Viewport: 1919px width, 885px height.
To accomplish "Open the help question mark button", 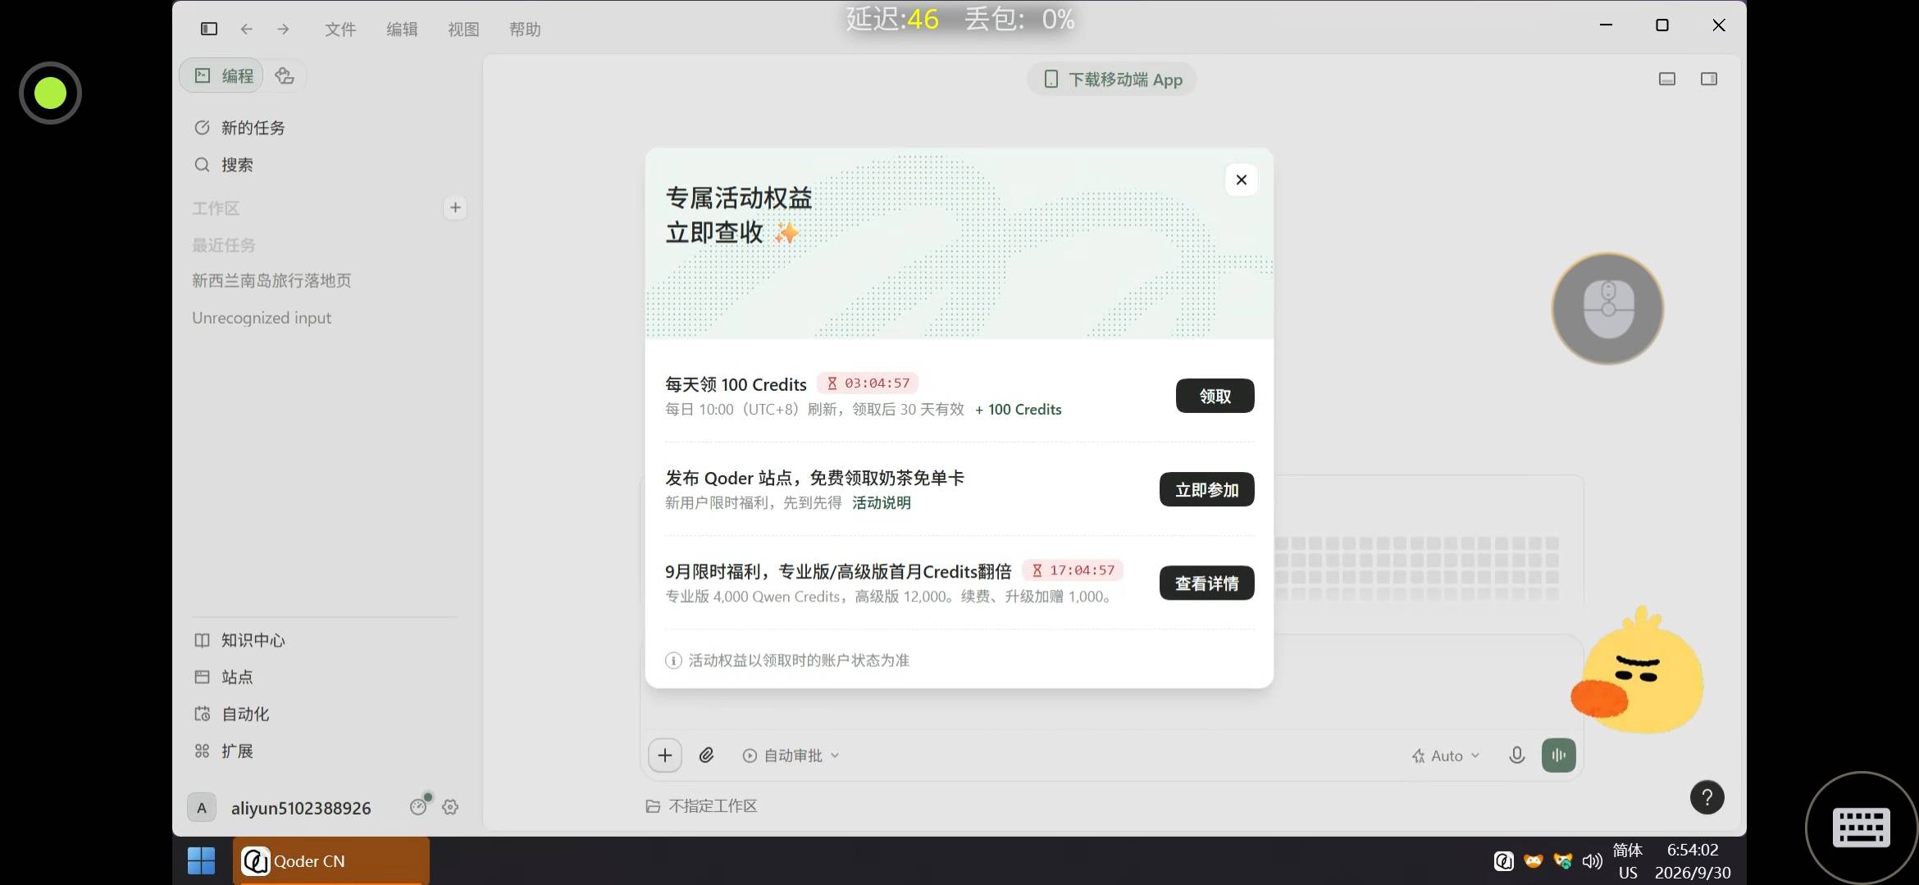I will pos(1707,797).
